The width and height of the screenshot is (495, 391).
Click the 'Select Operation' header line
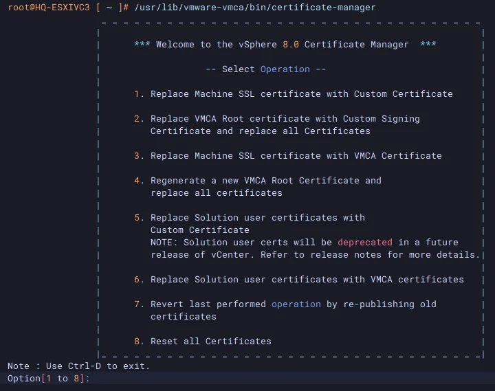coord(265,69)
